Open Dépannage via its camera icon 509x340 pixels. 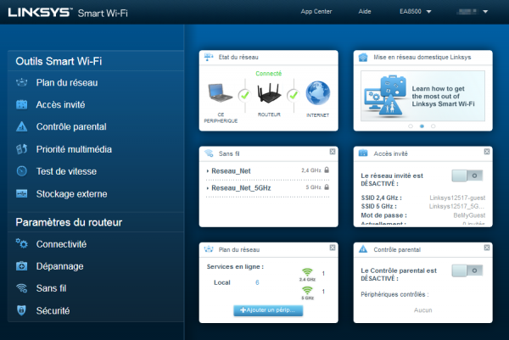click(21, 266)
